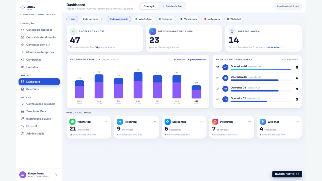Screen dimensions: 322x181
Task: Filter by the Messenger channel chip
Action: [189, 19]
